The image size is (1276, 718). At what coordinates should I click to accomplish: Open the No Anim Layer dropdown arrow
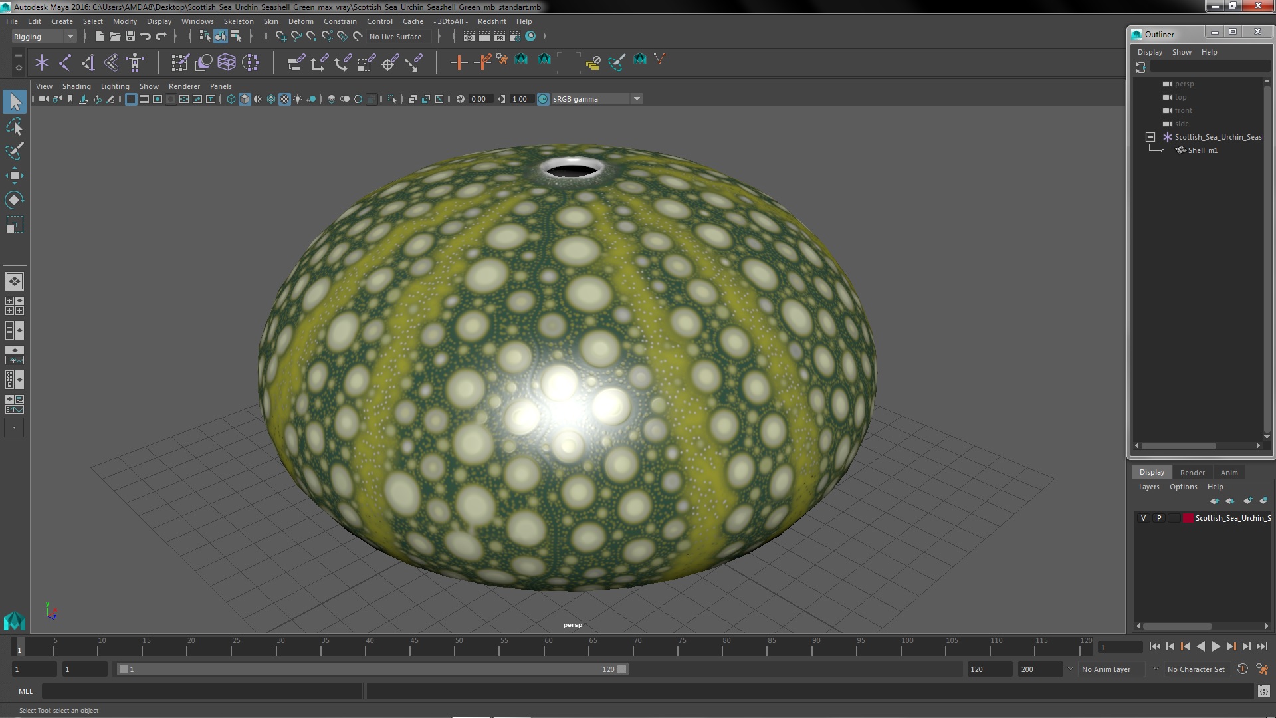[1070, 669]
